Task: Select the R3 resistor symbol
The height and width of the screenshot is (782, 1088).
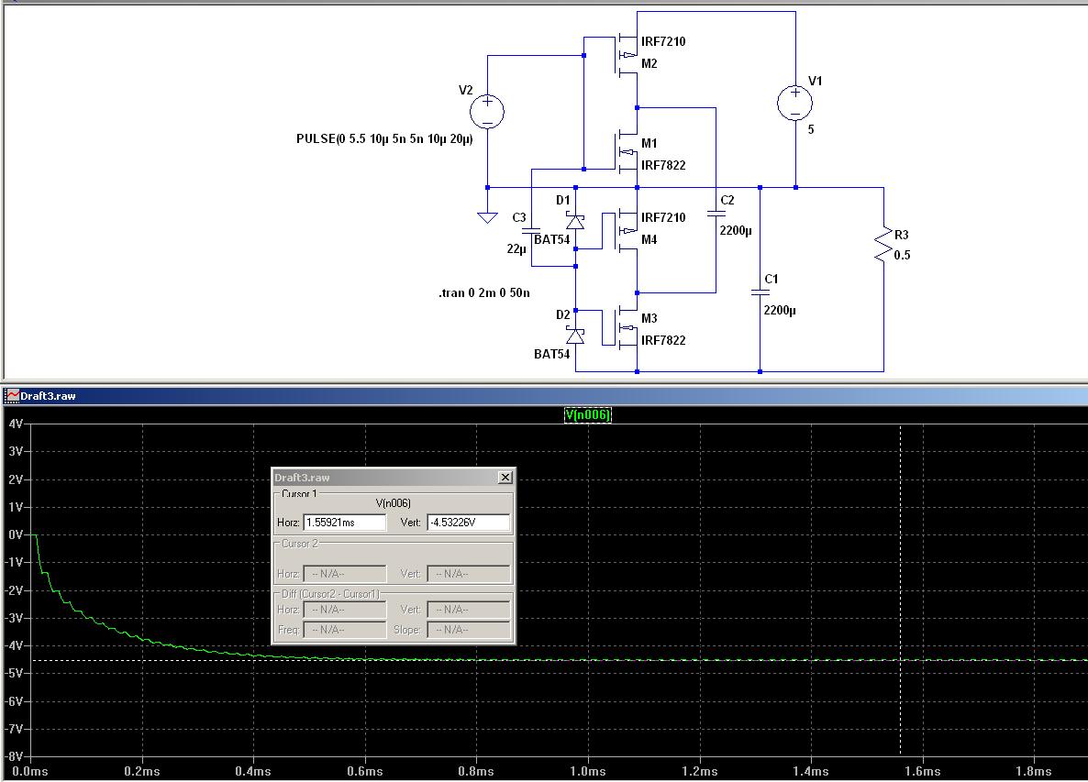Action: click(x=883, y=243)
